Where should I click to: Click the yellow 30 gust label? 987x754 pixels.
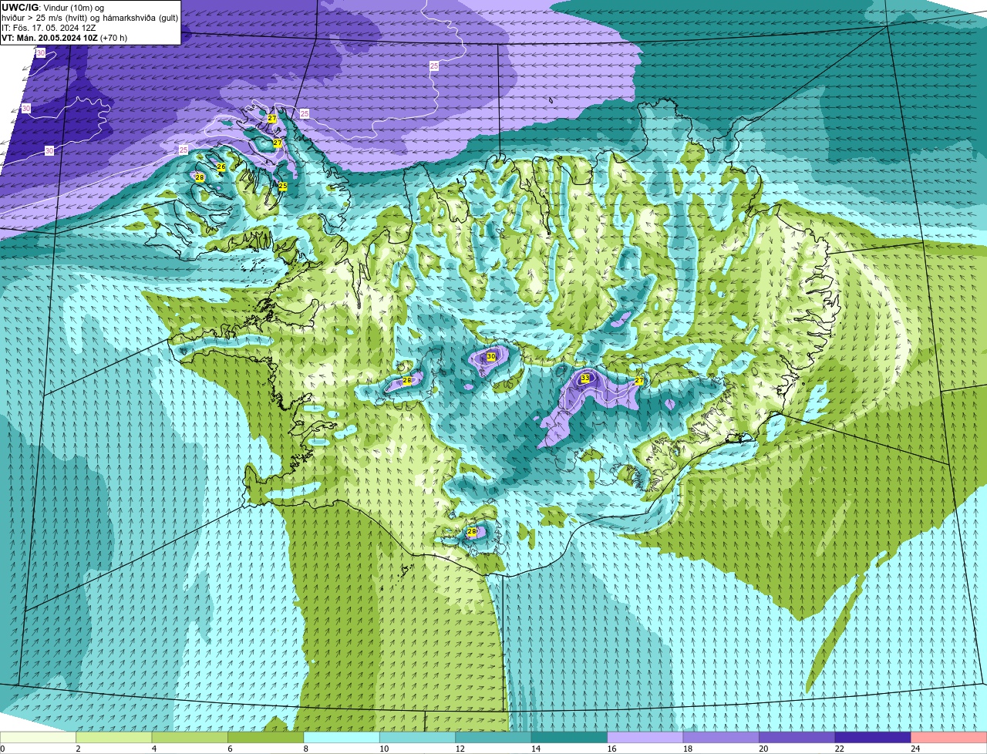[x=491, y=357]
